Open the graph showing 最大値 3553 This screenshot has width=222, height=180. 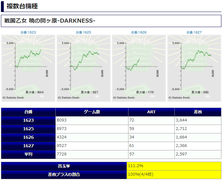[194, 68]
